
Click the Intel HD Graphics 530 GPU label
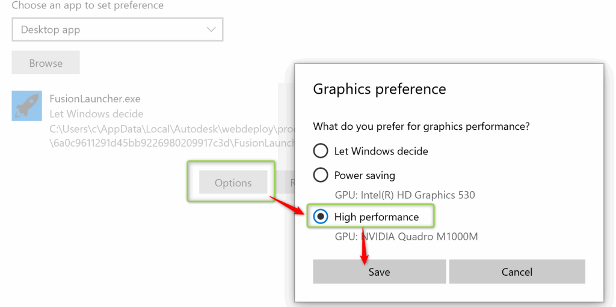click(x=404, y=195)
